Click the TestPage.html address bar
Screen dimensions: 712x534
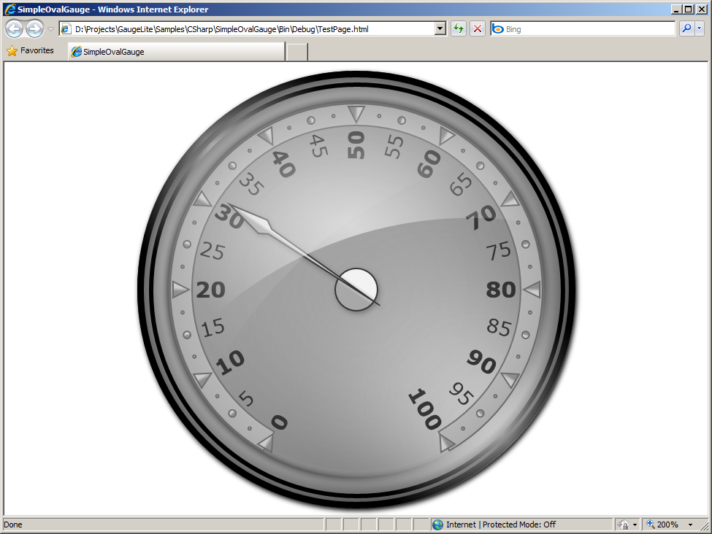[248, 28]
